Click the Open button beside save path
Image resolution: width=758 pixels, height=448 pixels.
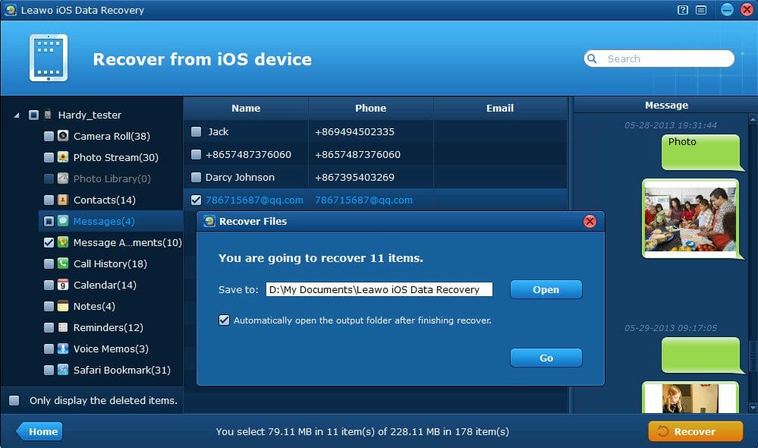click(x=546, y=289)
